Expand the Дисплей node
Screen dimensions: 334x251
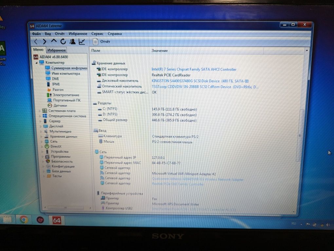click(41, 126)
